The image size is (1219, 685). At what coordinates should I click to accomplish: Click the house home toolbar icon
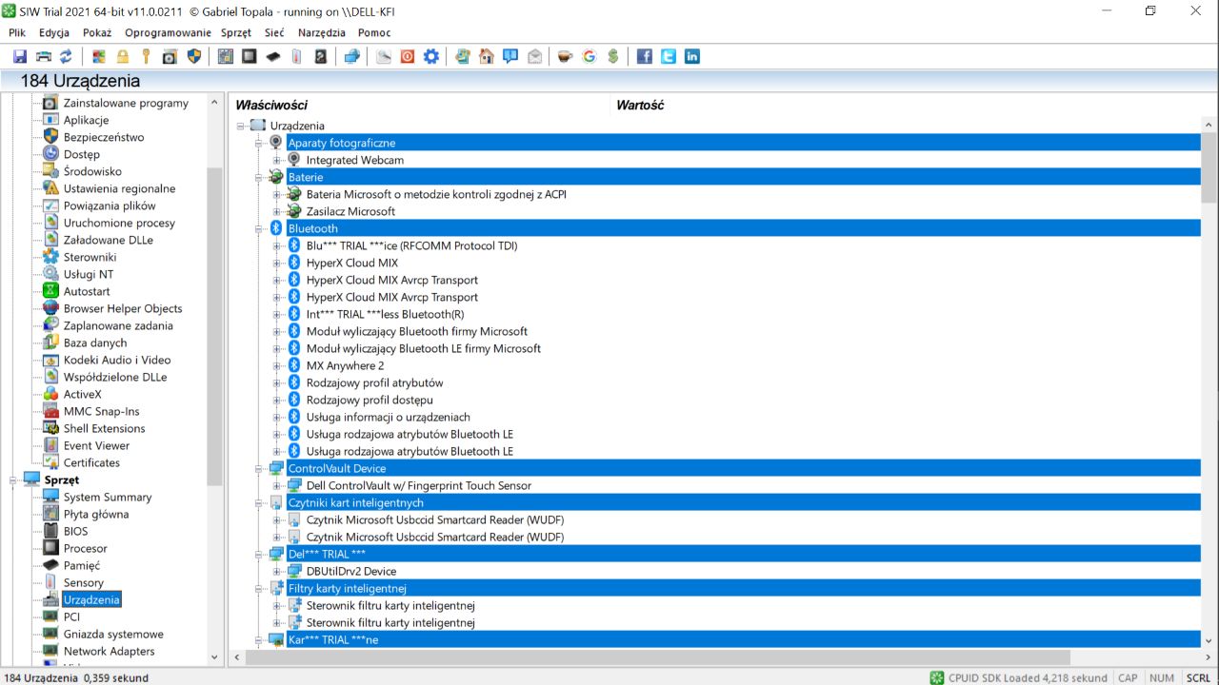pos(487,56)
